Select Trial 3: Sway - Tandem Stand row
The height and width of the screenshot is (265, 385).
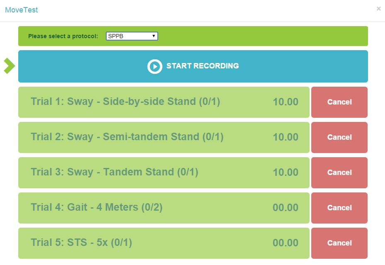pos(114,173)
